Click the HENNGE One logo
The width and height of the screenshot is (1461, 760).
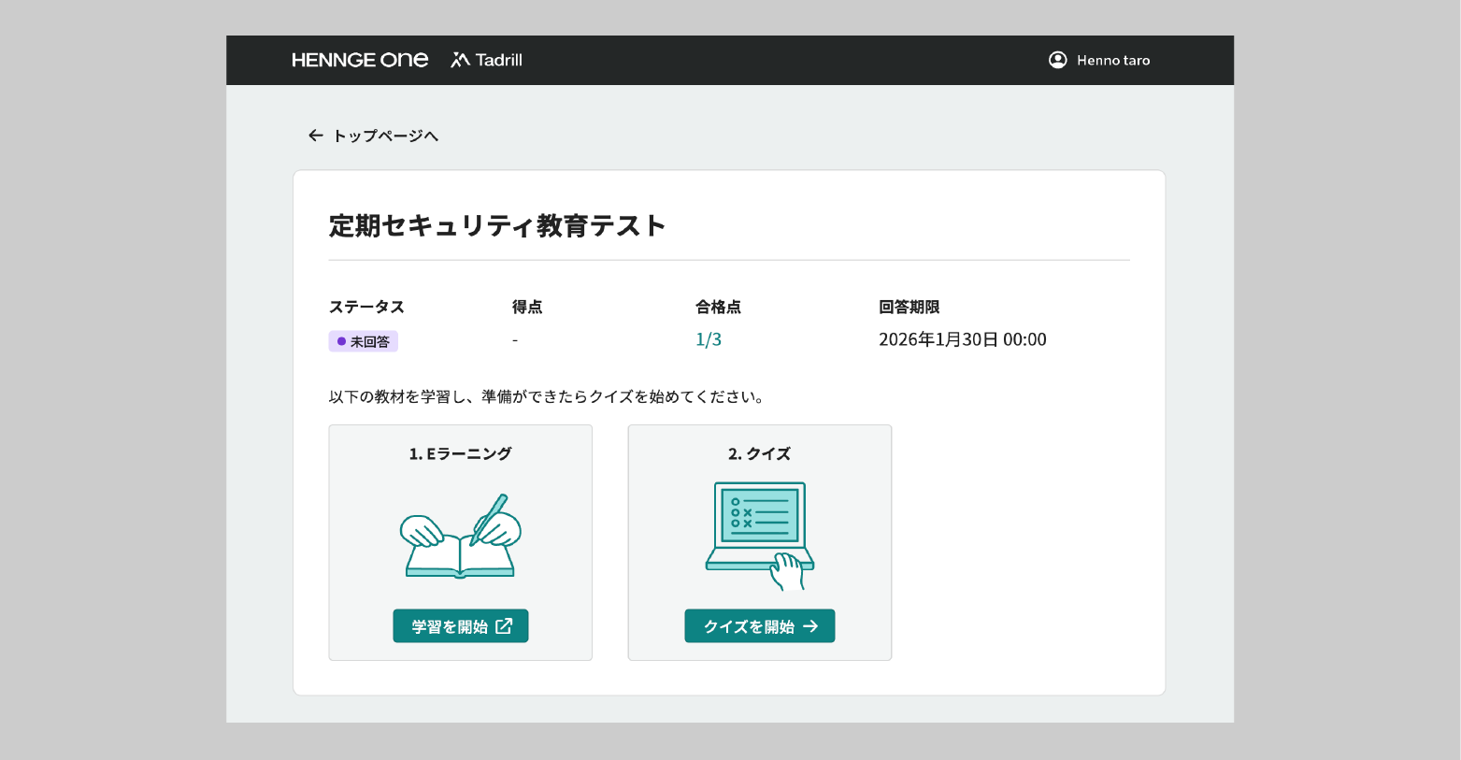(360, 60)
